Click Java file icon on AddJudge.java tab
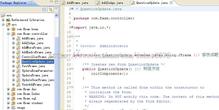The height and width of the screenshot is (110, 219). pyautogui.click(x=98, y=3)
